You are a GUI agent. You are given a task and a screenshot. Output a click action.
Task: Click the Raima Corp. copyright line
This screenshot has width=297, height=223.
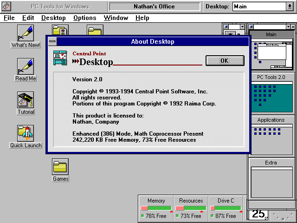click(x=144, y=104)
